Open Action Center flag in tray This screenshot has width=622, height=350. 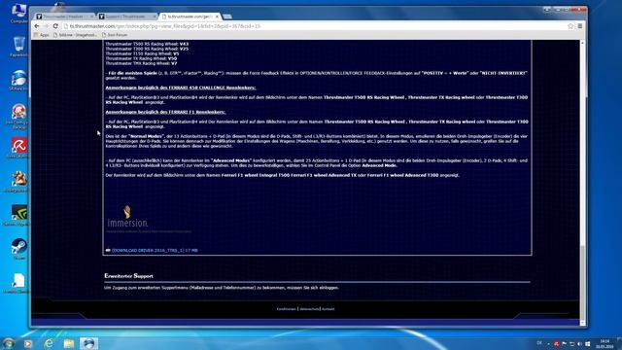click(x=564, y=343)
